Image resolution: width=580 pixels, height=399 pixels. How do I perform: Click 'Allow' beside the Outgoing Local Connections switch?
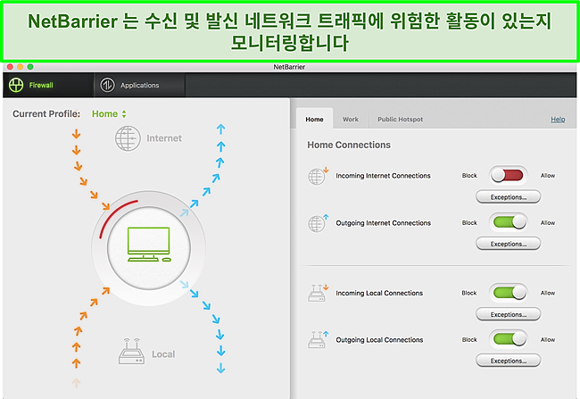pos(548,339)
